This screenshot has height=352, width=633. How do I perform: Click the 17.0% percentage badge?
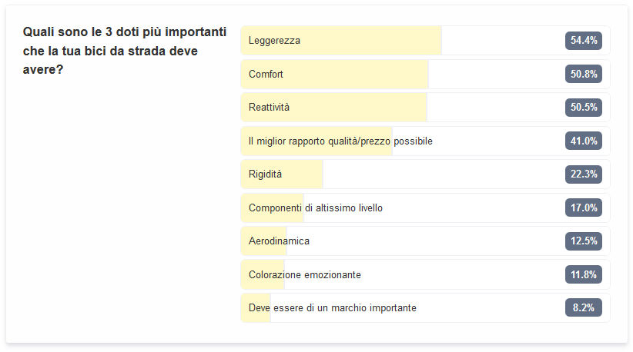coord(583,208)
